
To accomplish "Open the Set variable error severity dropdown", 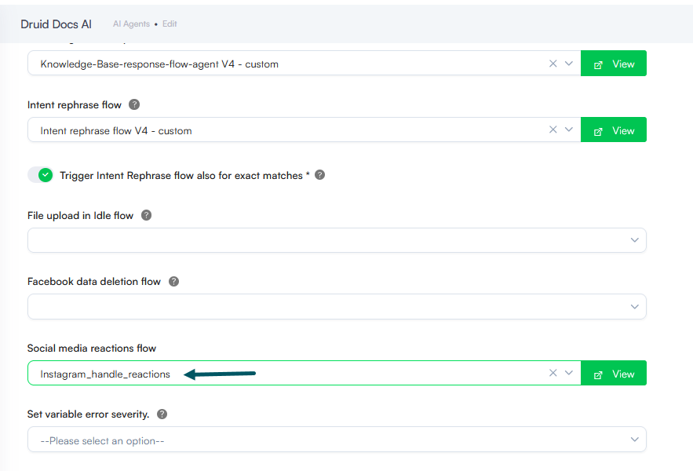I will [337, 439].
